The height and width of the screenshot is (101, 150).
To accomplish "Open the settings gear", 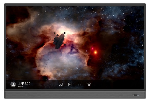I will tap(89, 84).
